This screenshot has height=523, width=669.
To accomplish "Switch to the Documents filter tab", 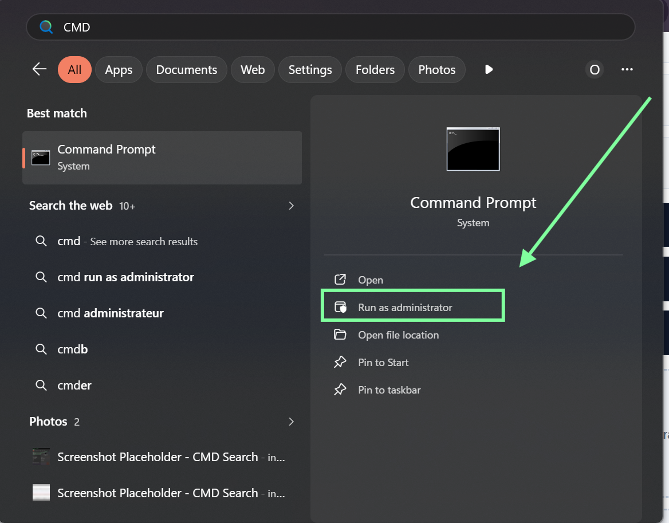I will (187, 69).
